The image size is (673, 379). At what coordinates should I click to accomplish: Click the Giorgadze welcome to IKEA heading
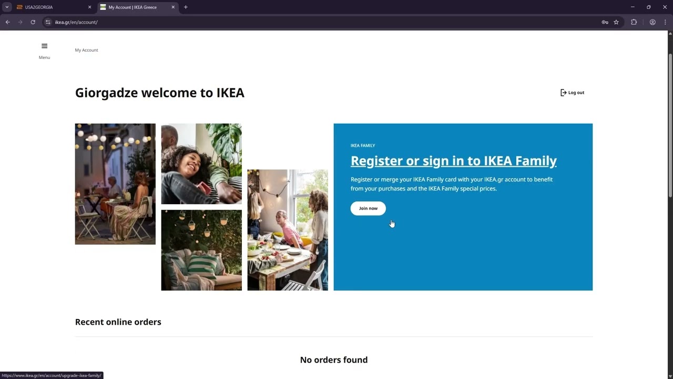tap(160, 93)
